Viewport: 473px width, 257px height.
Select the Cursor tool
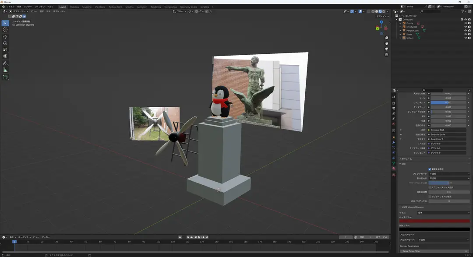(x=5, y=30)
